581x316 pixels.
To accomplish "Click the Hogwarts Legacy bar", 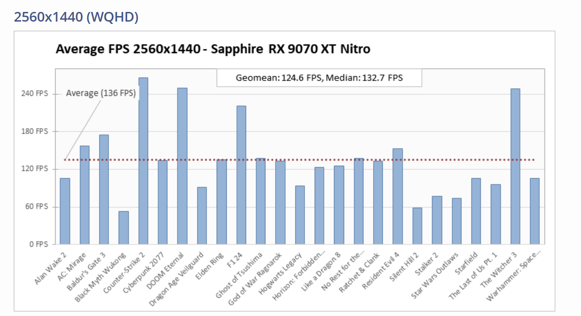I will point(300,215).
